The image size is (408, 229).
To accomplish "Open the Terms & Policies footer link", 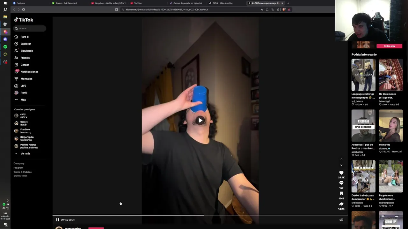I will pyautogui.click(x=22, y=172).
